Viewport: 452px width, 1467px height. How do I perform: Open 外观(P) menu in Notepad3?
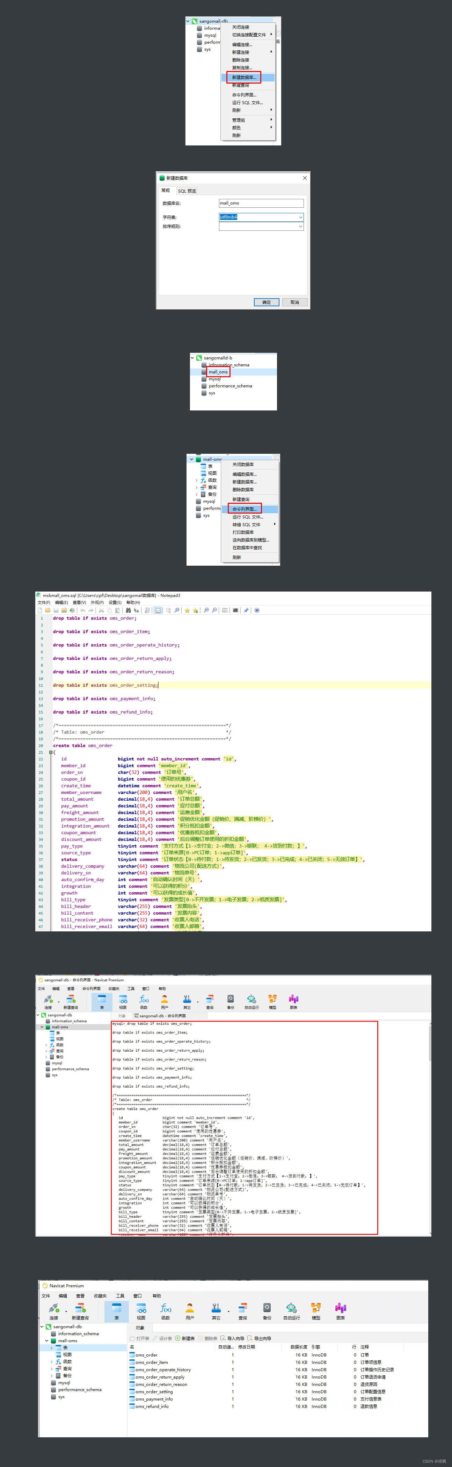(x=97, y=602)
